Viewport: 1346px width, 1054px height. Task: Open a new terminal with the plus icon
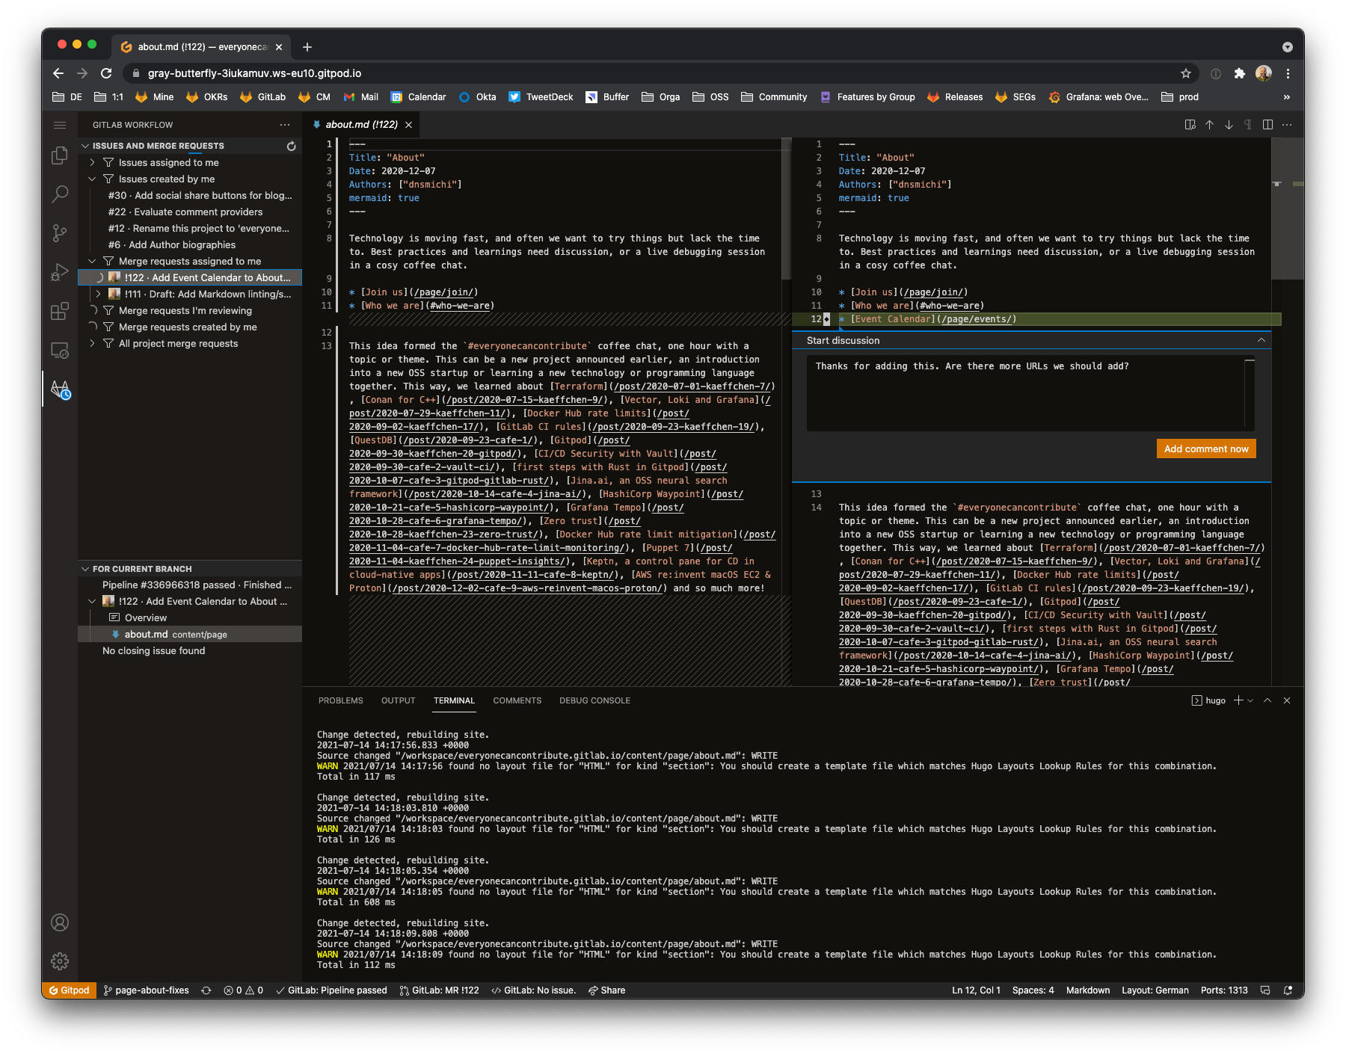click(1238, 700)
